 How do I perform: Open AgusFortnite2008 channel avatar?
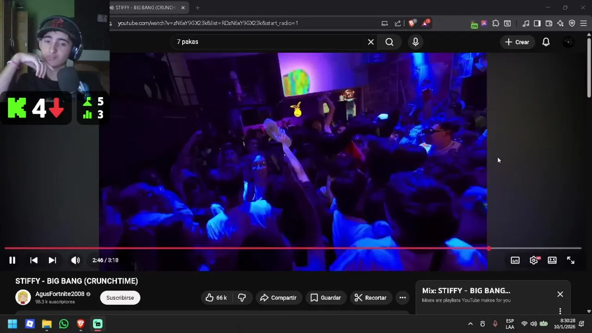point(23,297)
